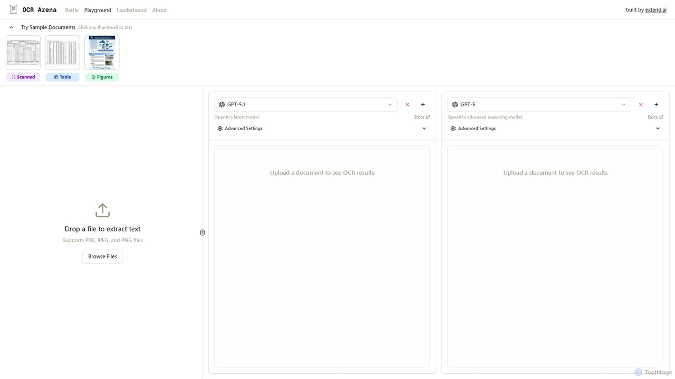
Task: Click the OCR Arena logo icon
Action: point(13,9)
